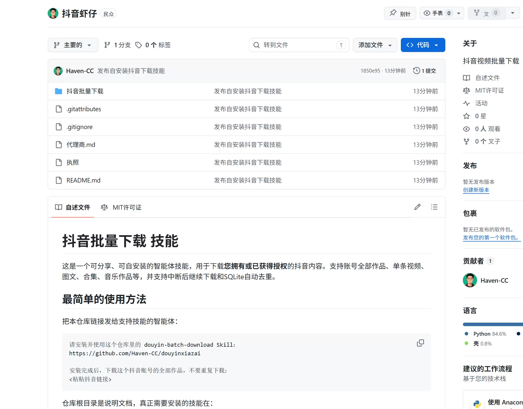Open the 贡献者 contributors heading

pyautogui.click(x=473, y=261)
